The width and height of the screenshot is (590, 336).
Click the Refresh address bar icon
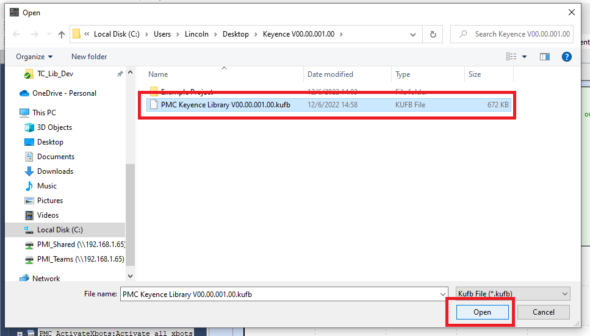(433, 34)
